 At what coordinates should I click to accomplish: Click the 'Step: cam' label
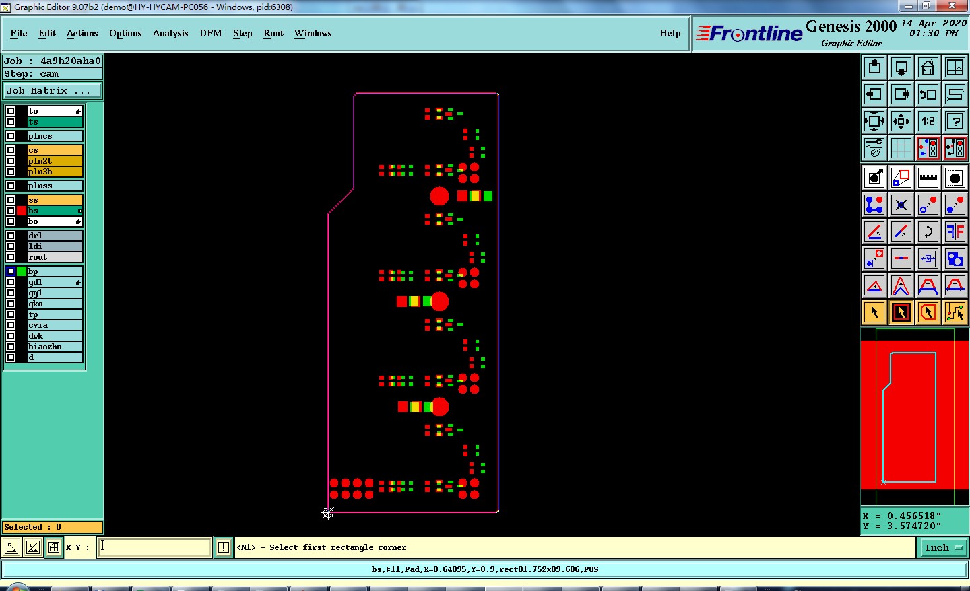click(x=53, y=74)
